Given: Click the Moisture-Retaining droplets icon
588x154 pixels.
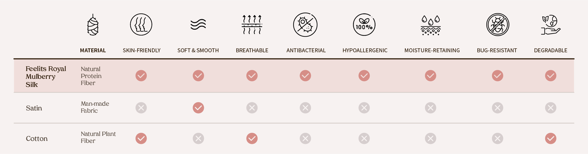Looking at the screenshot, I should click(431, 25).
